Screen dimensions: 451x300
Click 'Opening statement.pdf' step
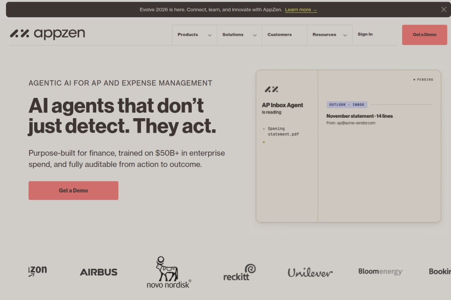[x=283, y=132]
